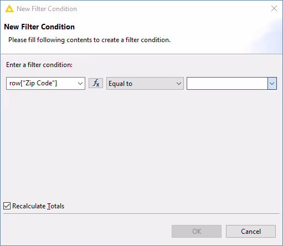Screen dimensions: 283x246
Task: Click the chevron on Equal to combo
Action: [179, 84]
